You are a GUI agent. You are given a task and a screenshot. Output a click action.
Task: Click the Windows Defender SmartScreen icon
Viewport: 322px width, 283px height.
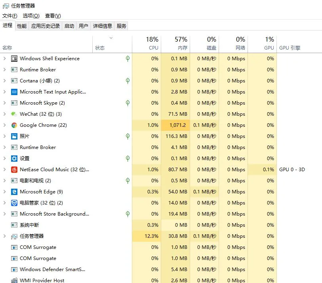(x=14, y=270)
